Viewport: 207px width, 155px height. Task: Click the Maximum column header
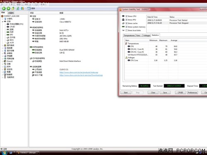click(x=163, y=41)
